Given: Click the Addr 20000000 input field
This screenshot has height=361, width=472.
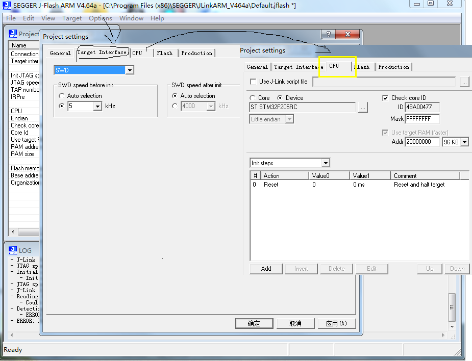Looking at the screenshot, I should tap(423, 142).
